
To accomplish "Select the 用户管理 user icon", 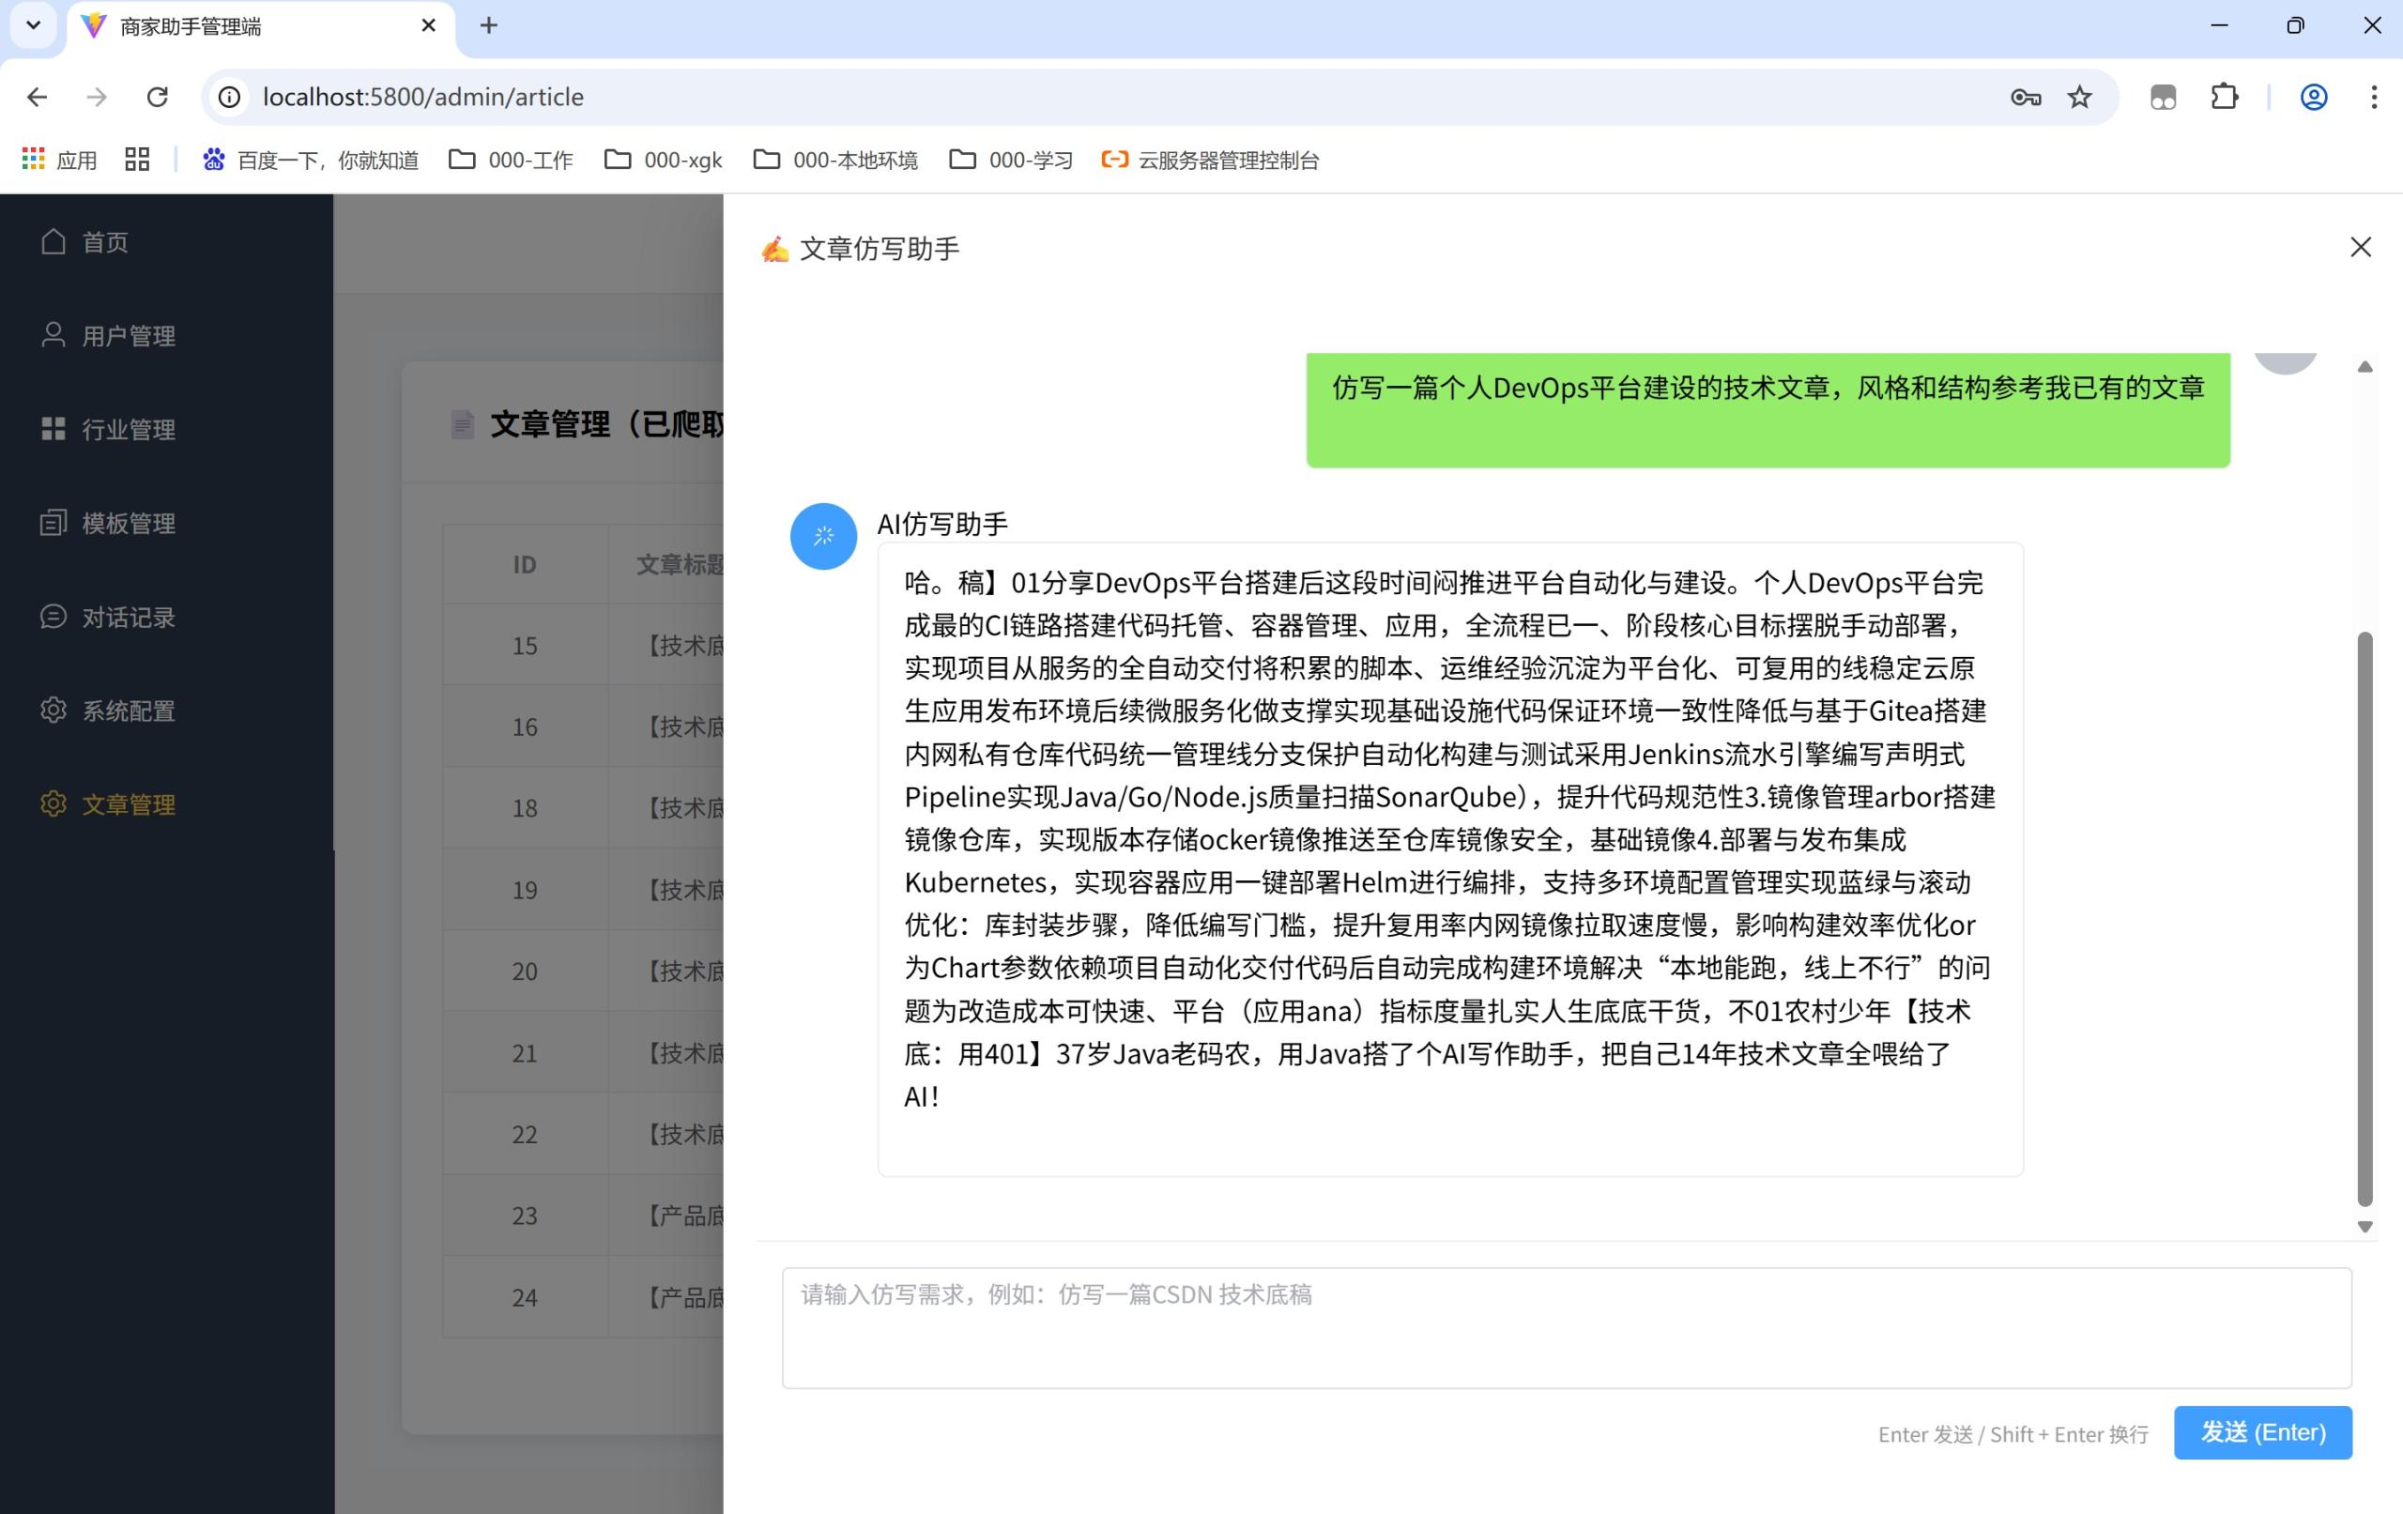I will point(54,335).
